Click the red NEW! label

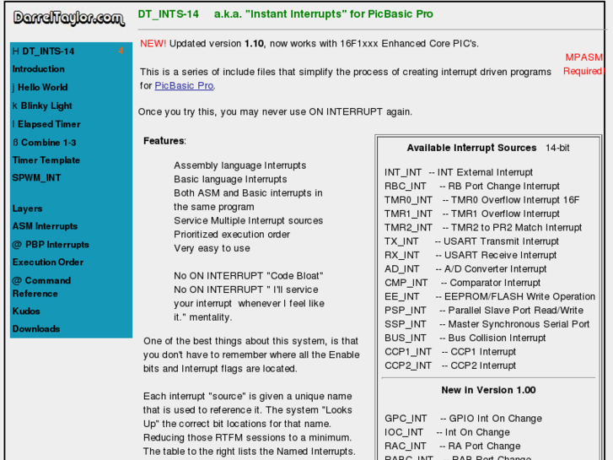point(153,43)
